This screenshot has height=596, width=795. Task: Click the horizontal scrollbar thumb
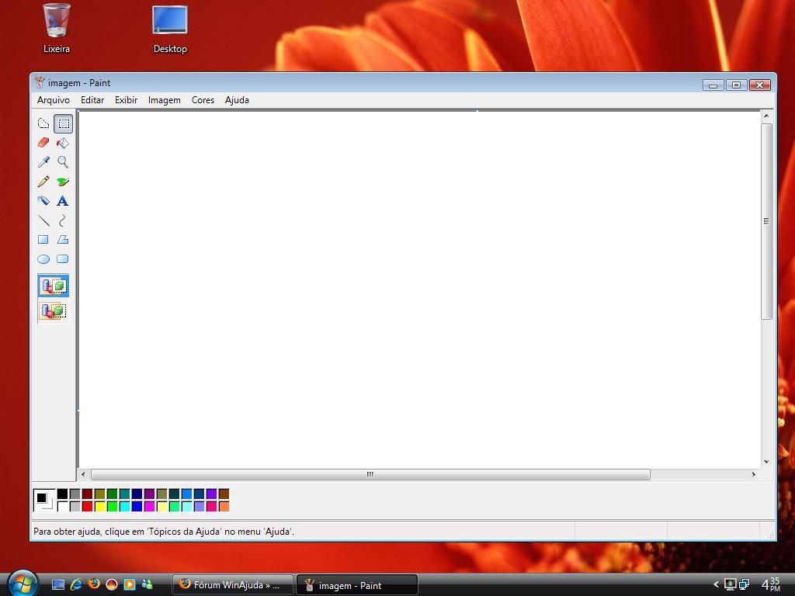[x=370, y=474]
